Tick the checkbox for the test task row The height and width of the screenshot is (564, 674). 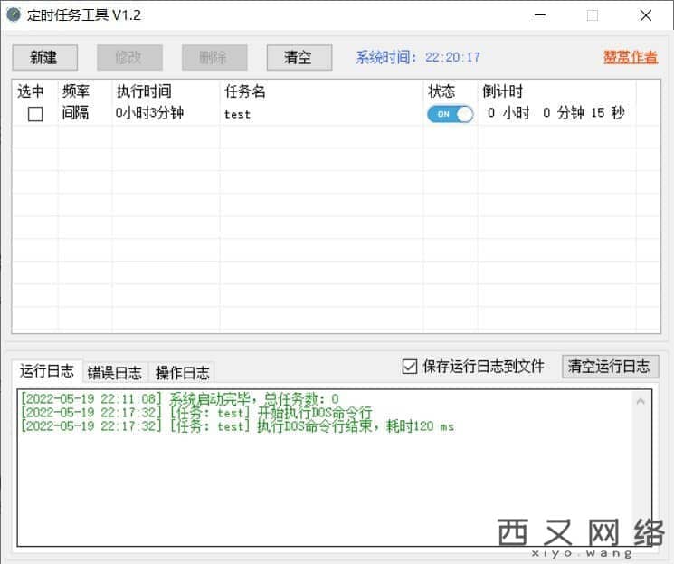pyautogui.click(x=35, y=114)
